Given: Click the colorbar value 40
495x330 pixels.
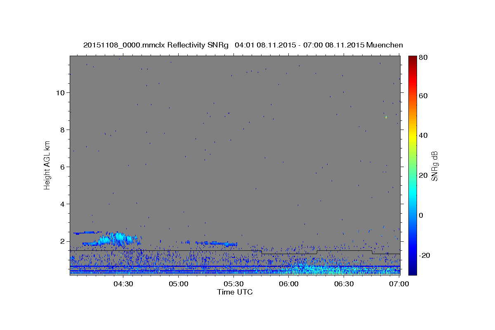Looking at the screenshot, I should [x=424, y=135].
